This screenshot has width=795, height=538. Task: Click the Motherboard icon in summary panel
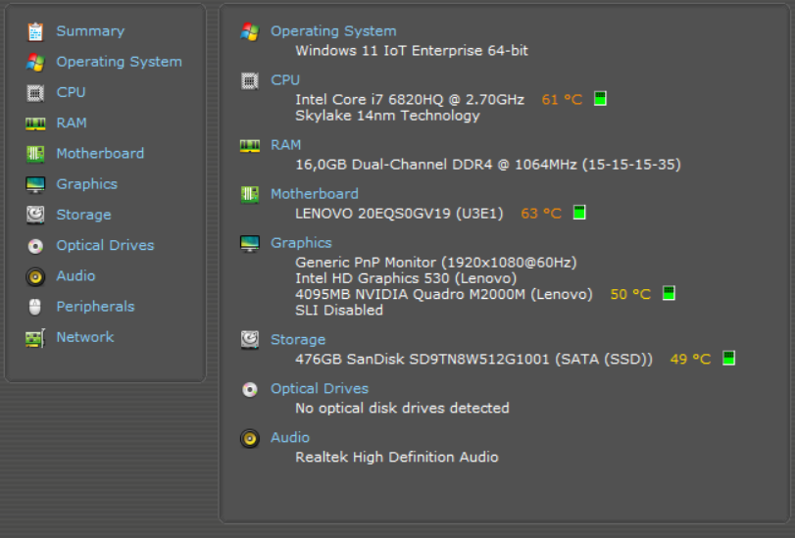[x=249, y=194]
